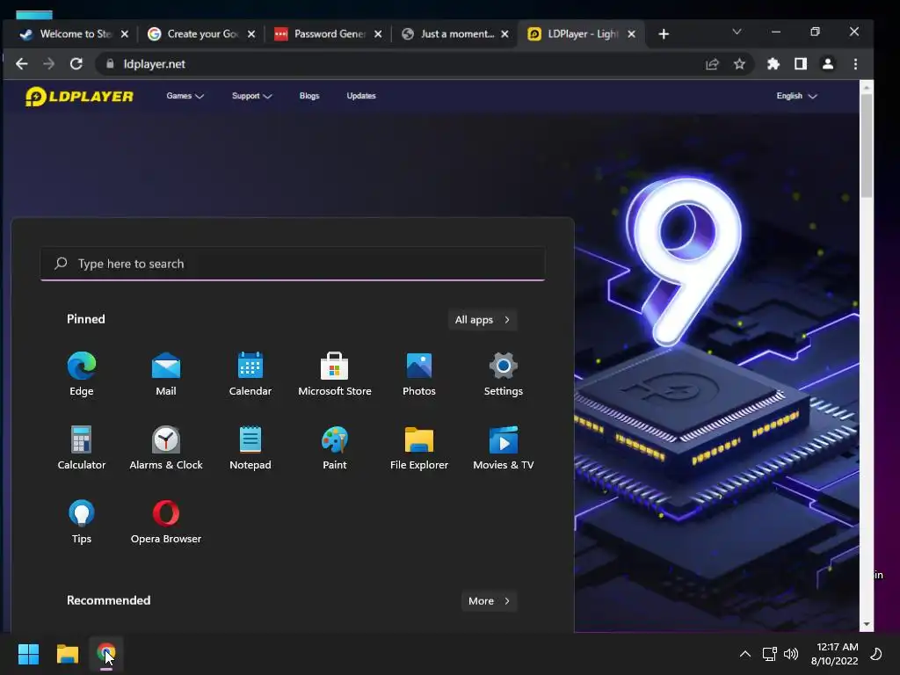Launch Alarms & Clock

pyautogui.click(x=166, y=447)
